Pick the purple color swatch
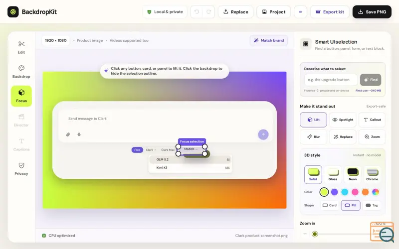 coord(334,192)
